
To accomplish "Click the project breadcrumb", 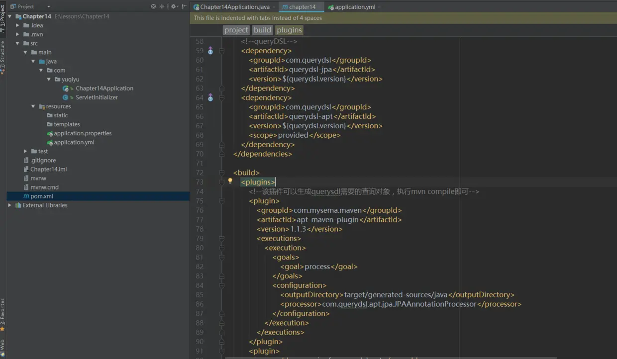I will tap(236, 30).
